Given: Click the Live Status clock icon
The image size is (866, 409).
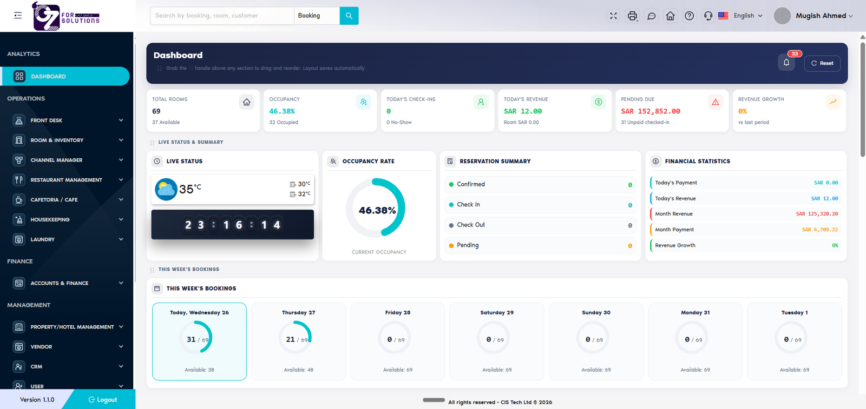Looking at the screenshot, I should tap(157, 161).
